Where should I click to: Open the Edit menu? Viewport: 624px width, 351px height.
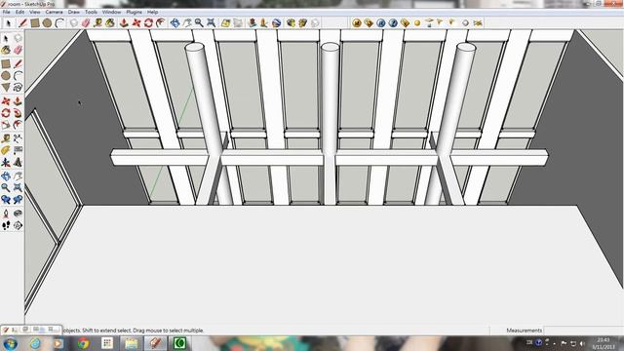(x=19, y=12)
